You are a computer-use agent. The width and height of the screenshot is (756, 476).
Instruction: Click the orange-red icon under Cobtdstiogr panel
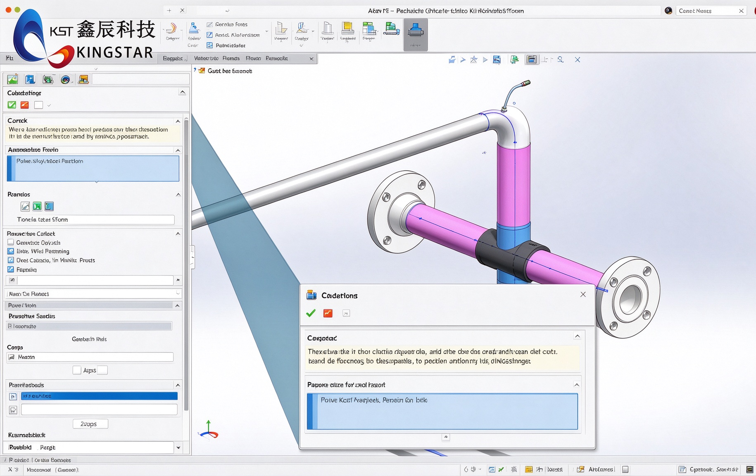click(25, 105)
